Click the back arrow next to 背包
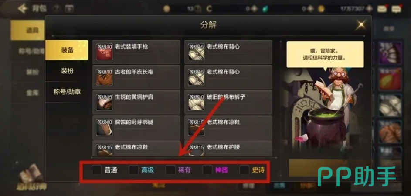Screen dimensions: 411x196 [x=23, y=8]
